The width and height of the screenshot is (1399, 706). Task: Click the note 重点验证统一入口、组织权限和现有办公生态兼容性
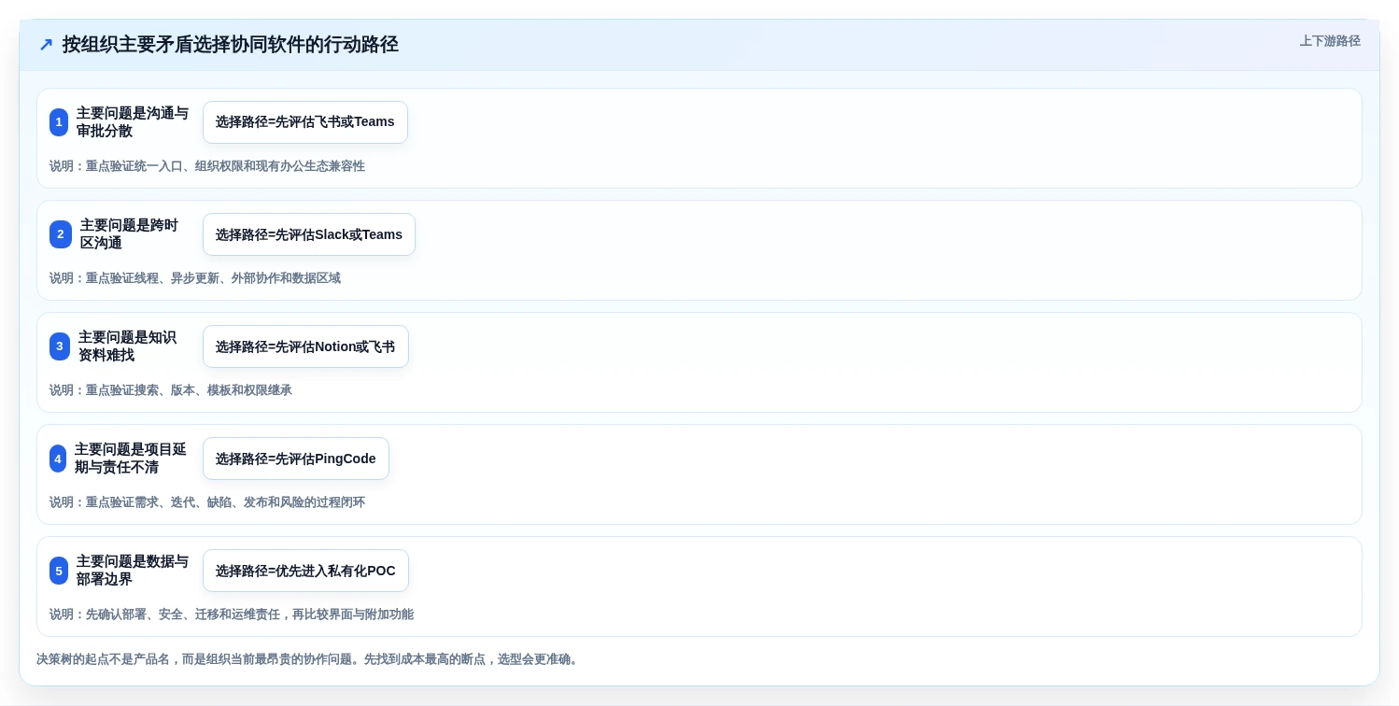(x=225, y=166)
